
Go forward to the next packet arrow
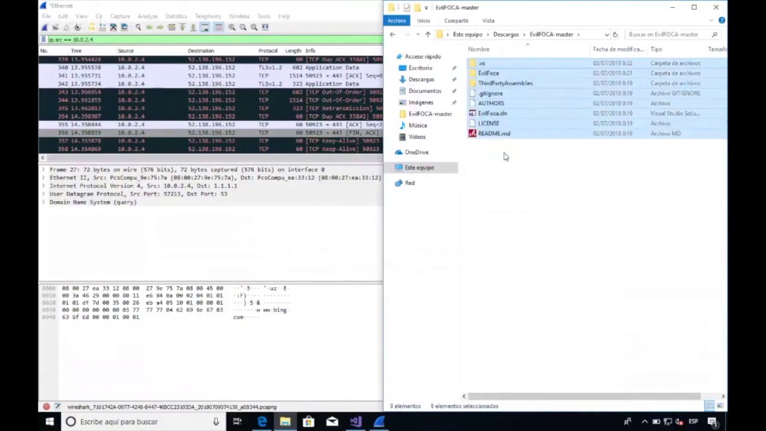[x=160, y=27]
